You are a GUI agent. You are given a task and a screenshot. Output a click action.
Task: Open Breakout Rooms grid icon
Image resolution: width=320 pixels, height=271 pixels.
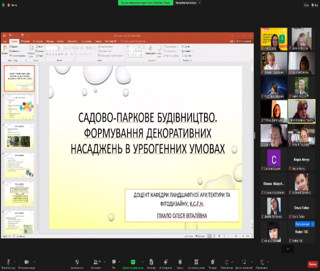(x=196, y=262)
